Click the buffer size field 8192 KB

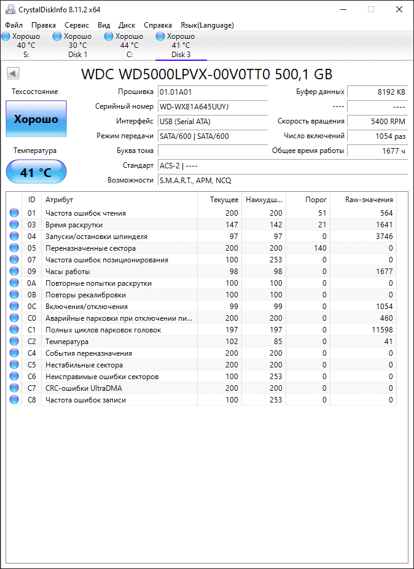377,92
